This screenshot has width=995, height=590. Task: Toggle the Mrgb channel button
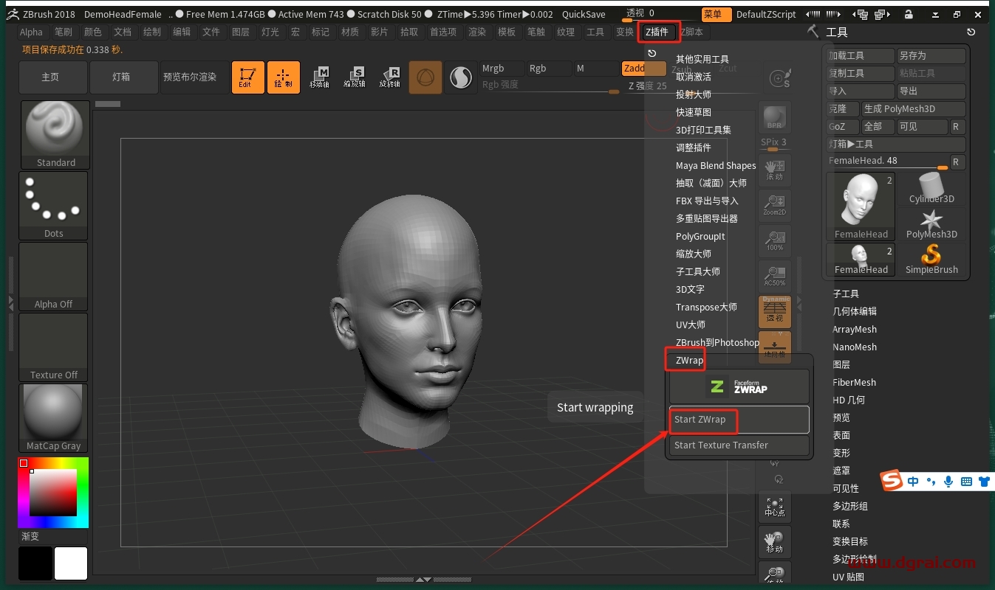502,69
